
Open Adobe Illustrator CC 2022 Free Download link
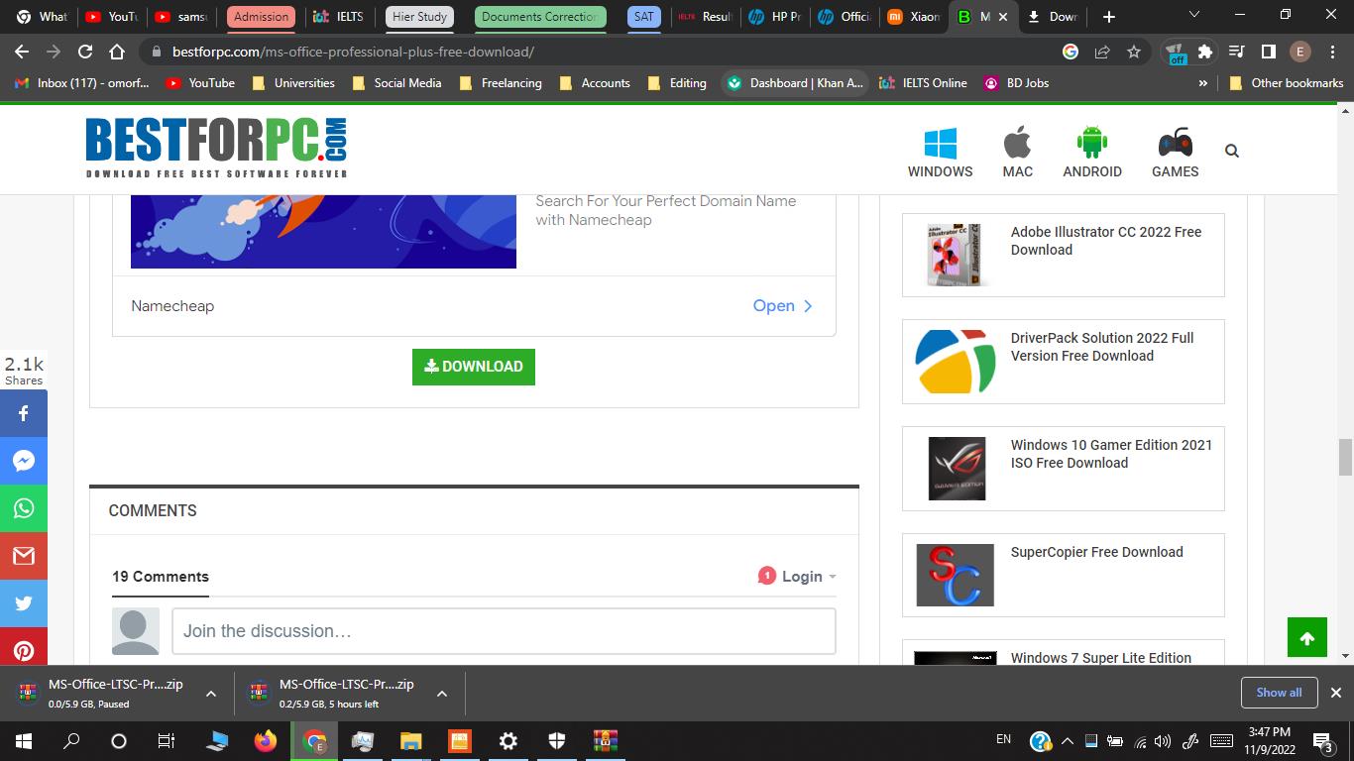1105,241
